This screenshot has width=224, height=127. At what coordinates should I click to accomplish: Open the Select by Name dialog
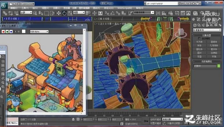click(41, 13)
